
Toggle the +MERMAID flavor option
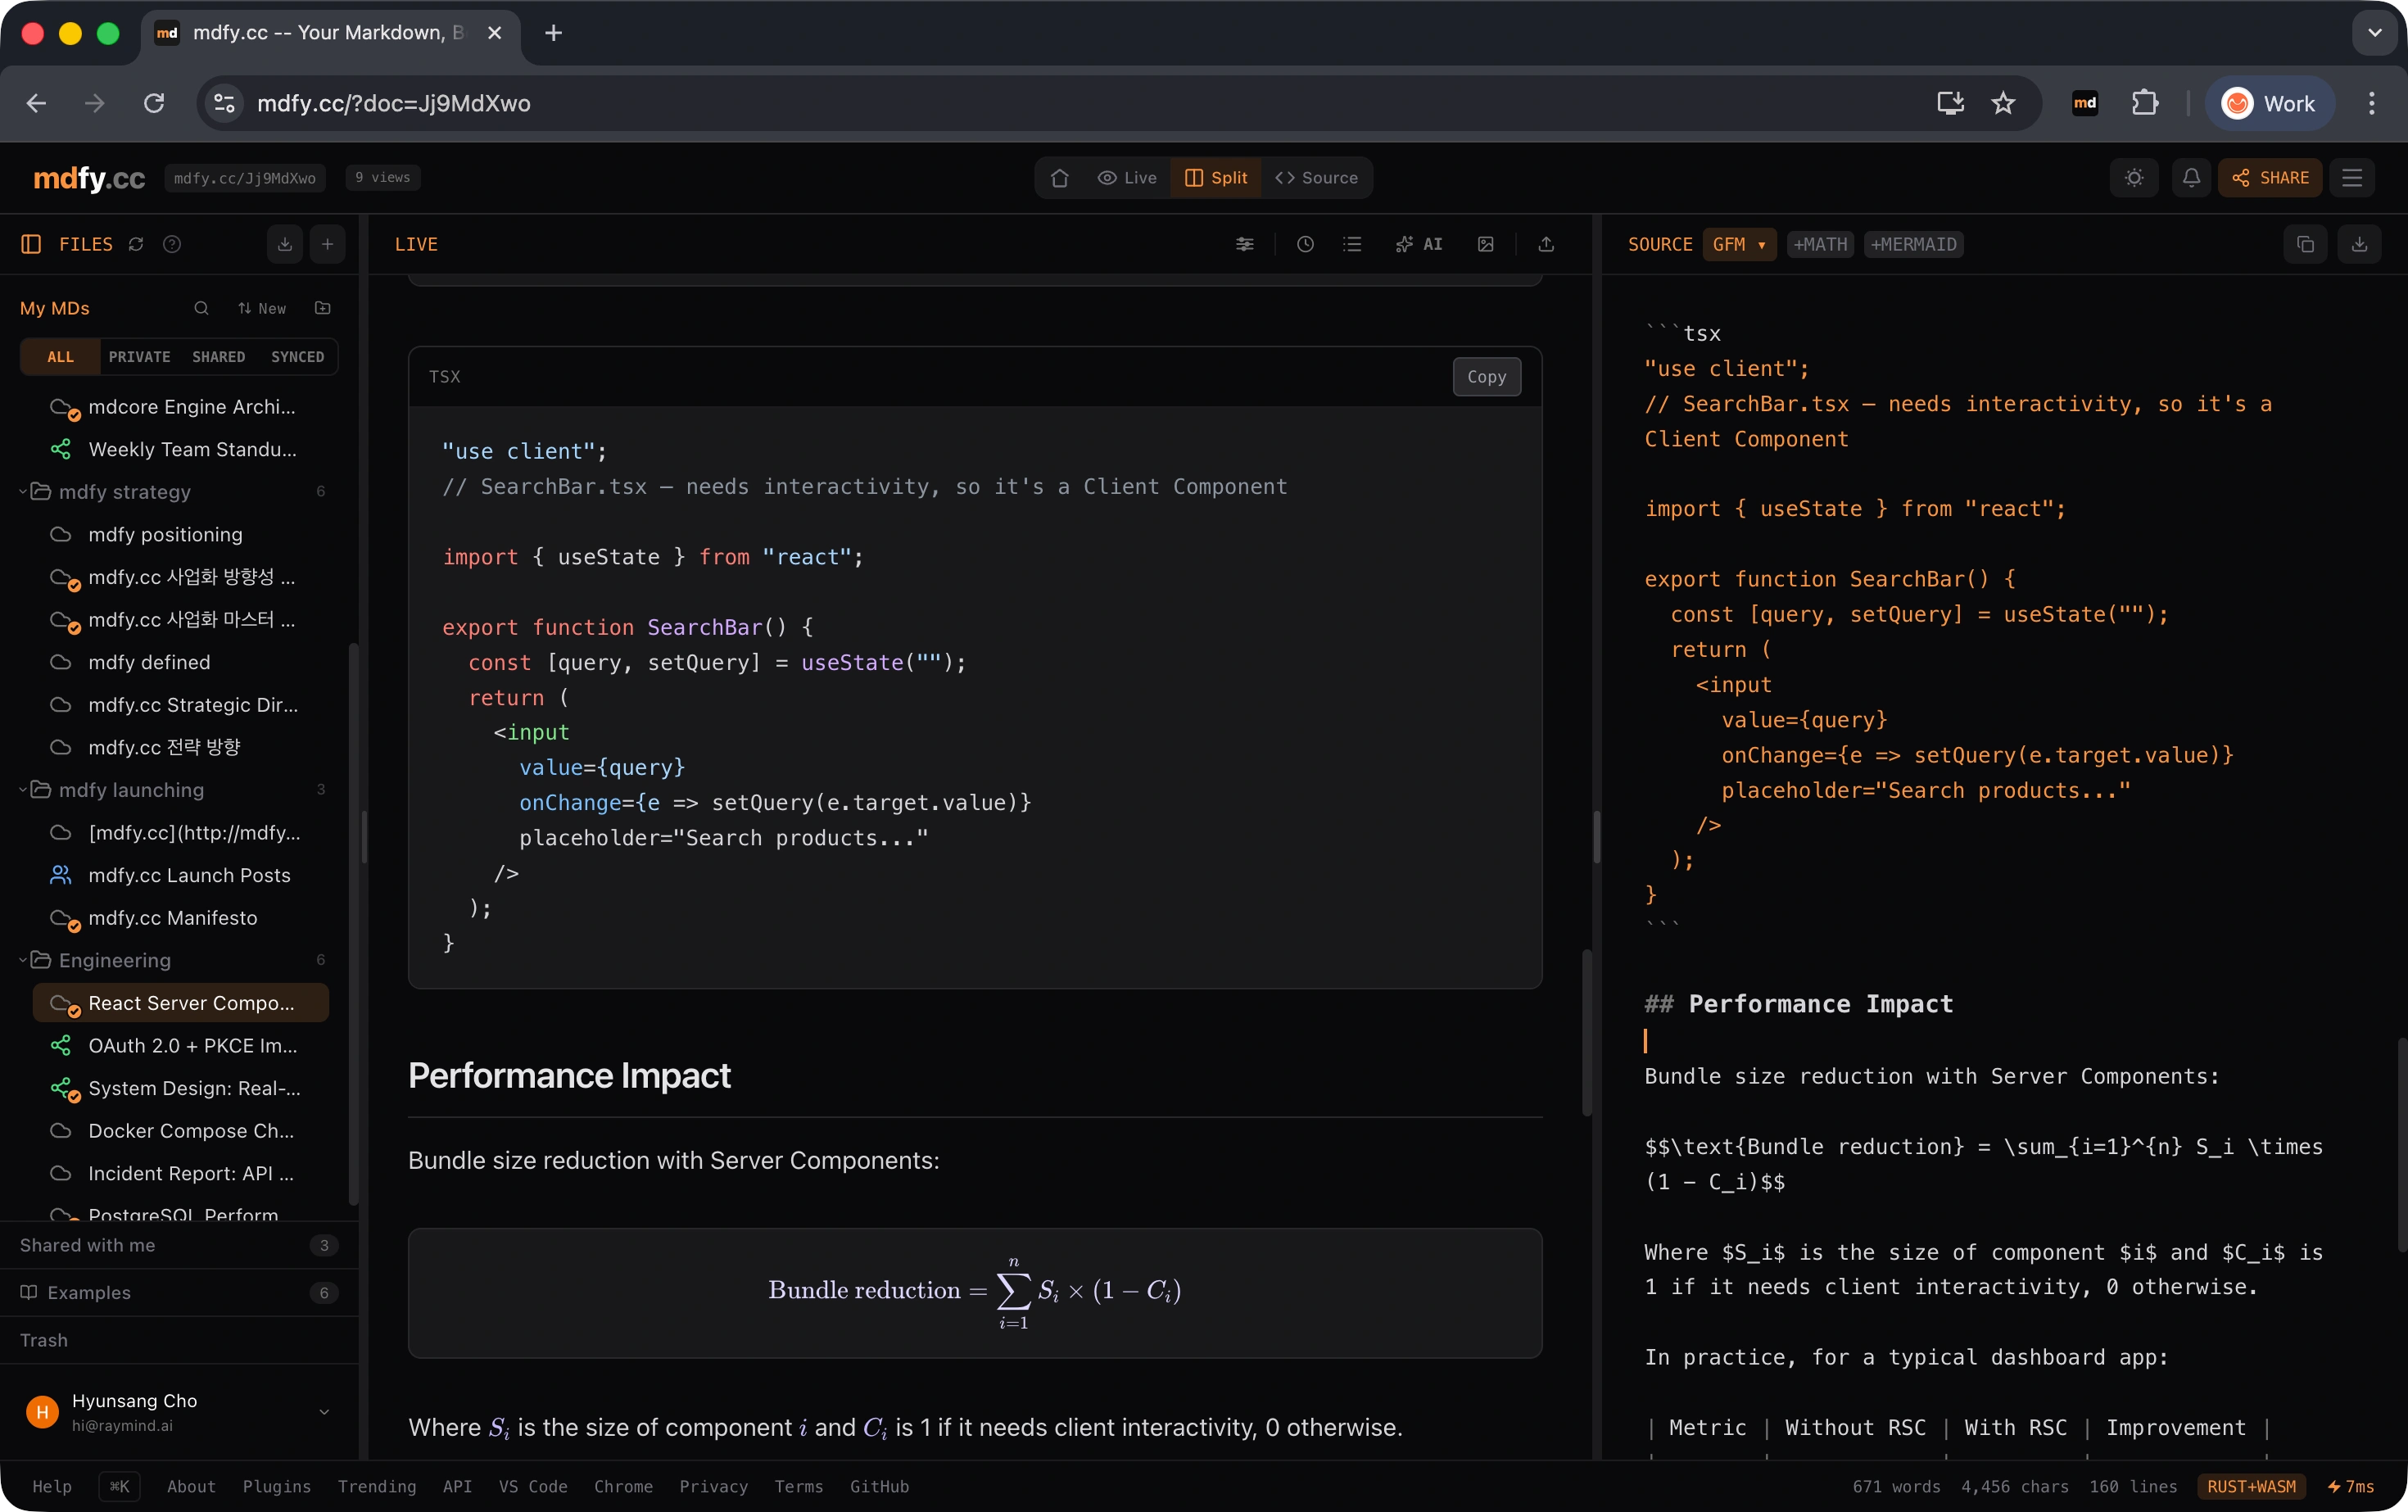1913,244
